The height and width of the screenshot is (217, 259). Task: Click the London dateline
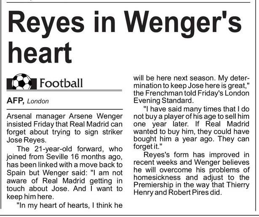[39, 101]
